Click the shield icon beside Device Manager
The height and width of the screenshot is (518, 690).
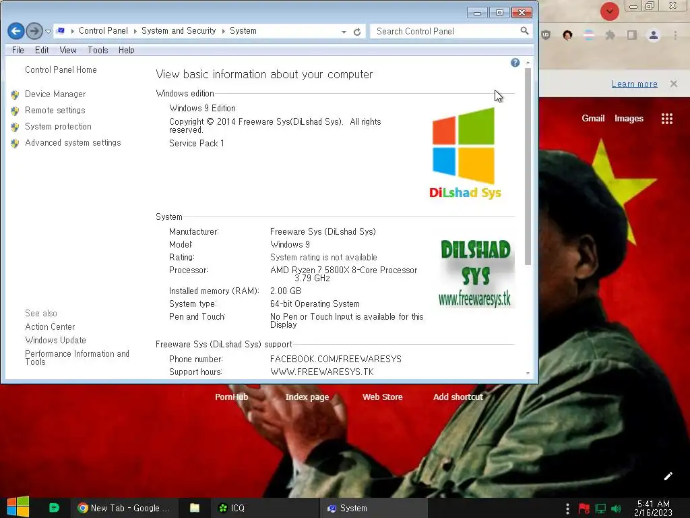(x=15, y=94)
